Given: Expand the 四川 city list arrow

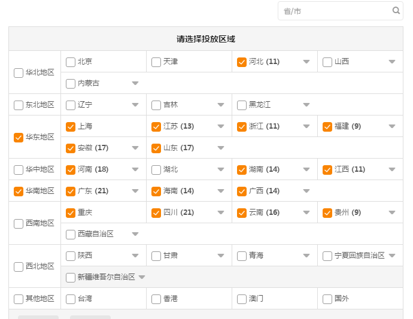Looking at the screenshot, I should [221, 212].
